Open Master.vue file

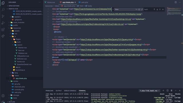tap(22, 48)
